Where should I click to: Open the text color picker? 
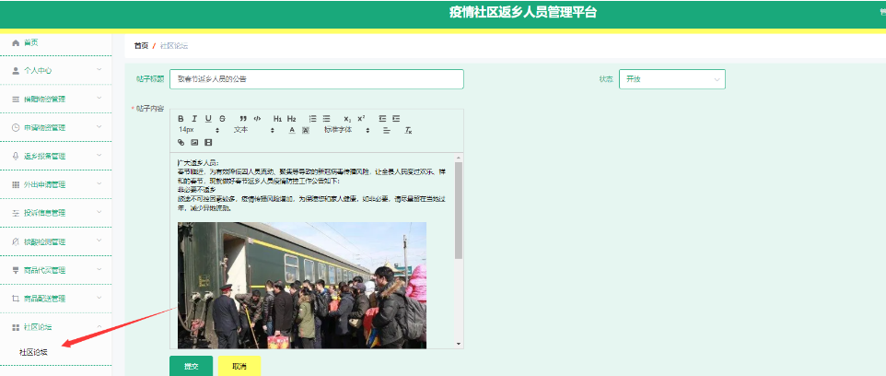pos(292,131)
